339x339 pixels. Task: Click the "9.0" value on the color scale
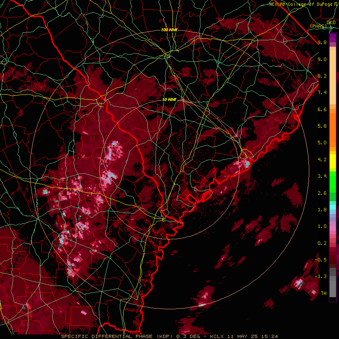click(322, 59)
